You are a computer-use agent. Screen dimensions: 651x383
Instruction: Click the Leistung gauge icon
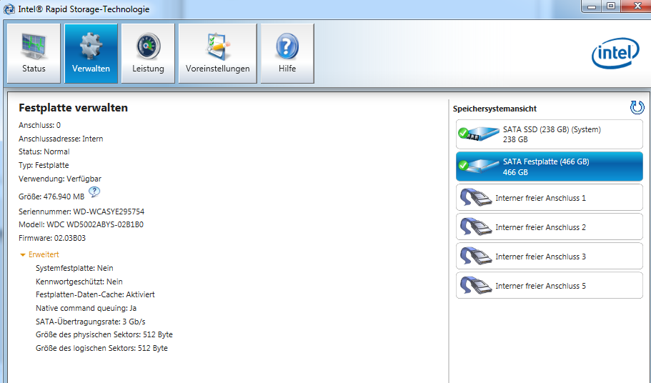click(x=148, y=45)
